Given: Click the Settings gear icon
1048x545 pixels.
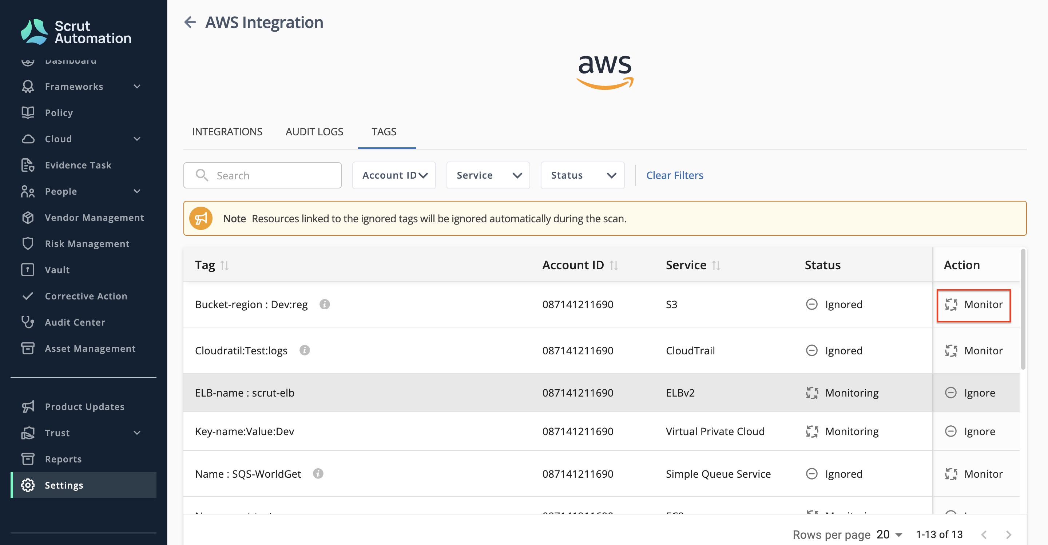Looking at the screenshot, I should [28, 485].
